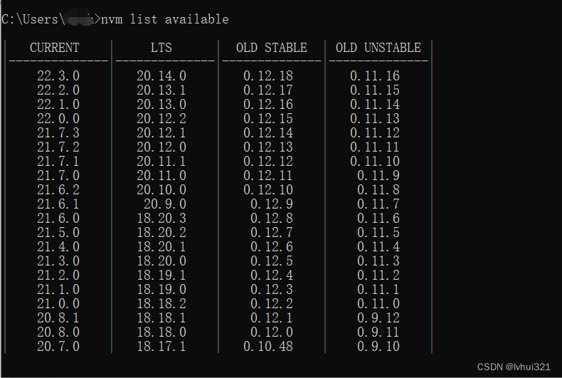Select old unstable version 0.9.10
Screen dimensions: 562x378
point(378,346)
